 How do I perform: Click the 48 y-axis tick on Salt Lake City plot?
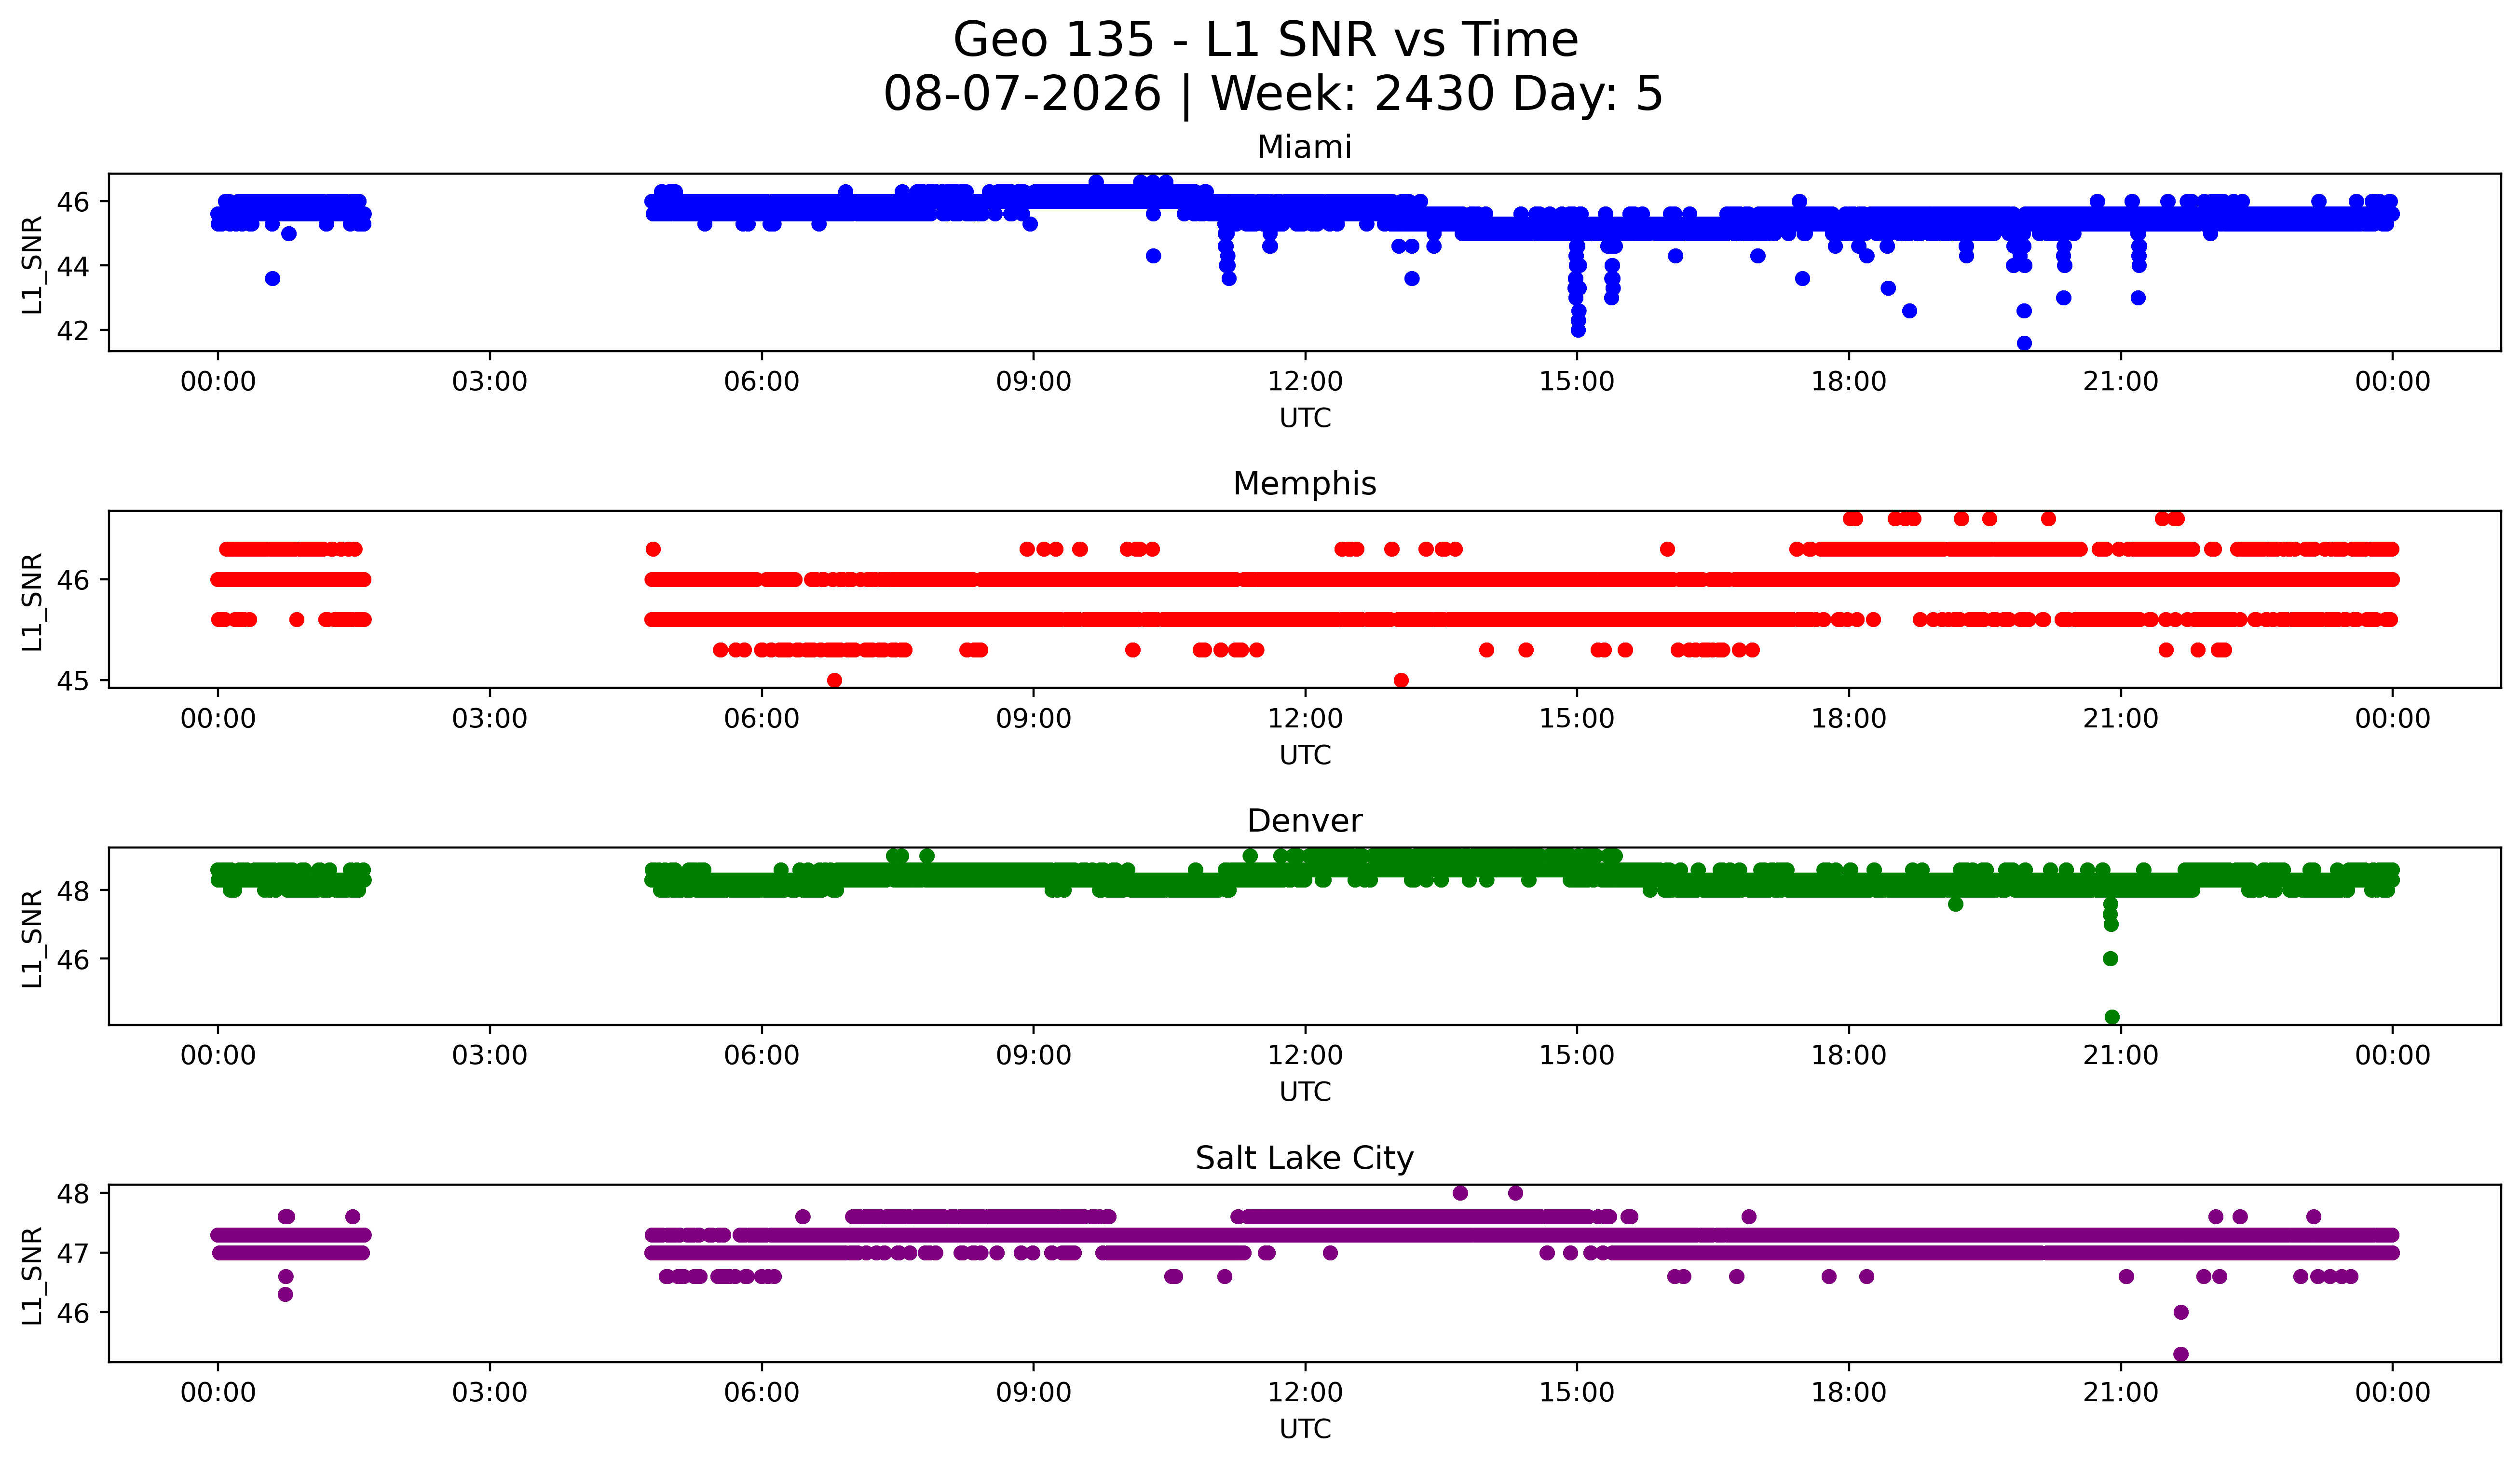click(73, 1194)
